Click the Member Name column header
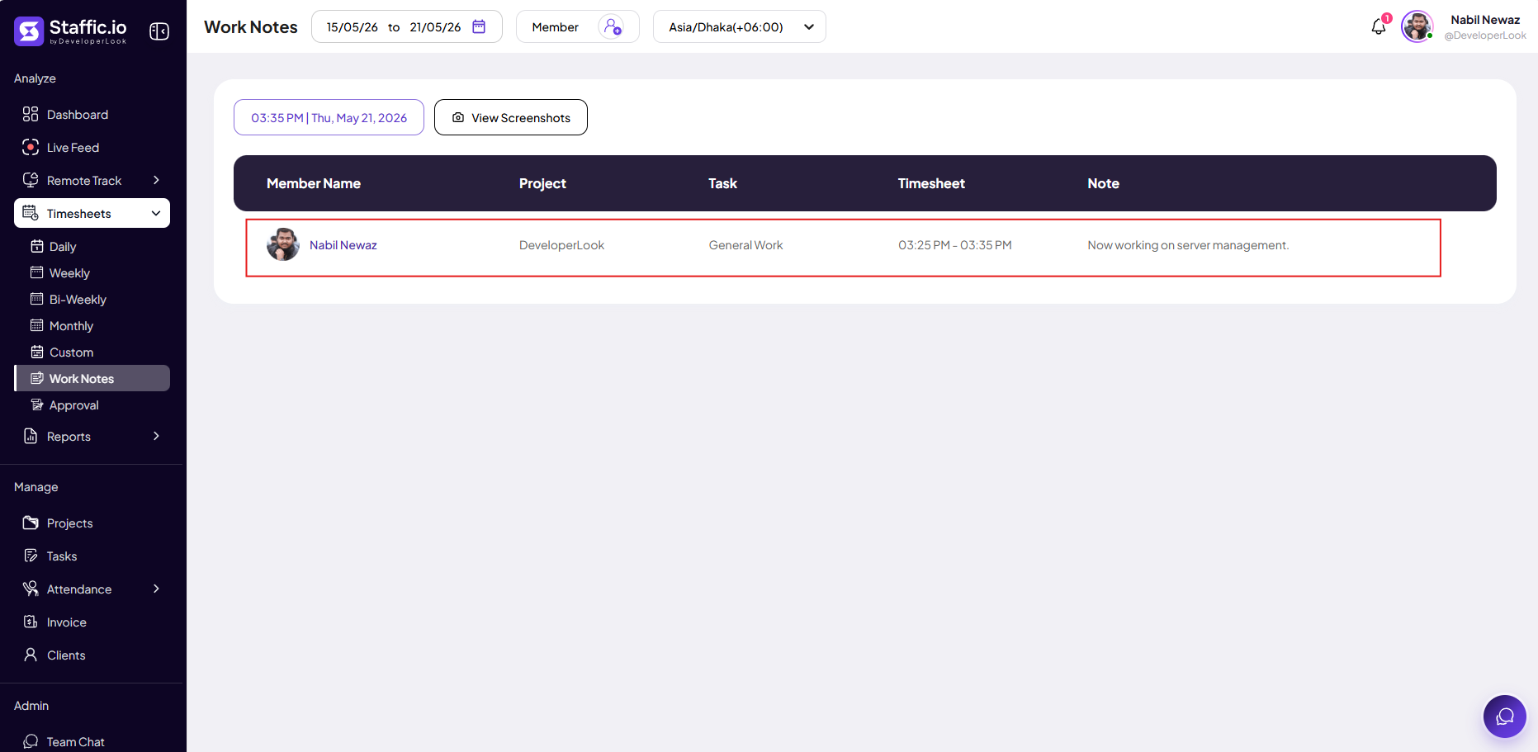 [x=314, y=183]
